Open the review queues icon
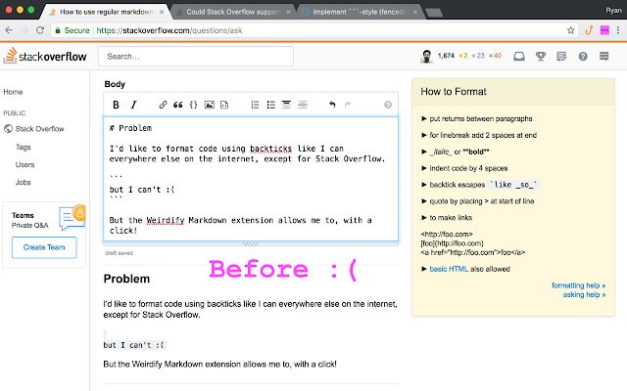 (561, 57)
